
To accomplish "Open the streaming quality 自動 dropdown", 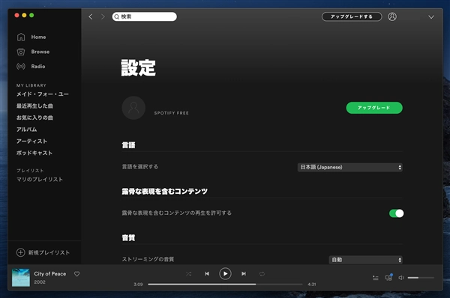I will coord(366,260).
